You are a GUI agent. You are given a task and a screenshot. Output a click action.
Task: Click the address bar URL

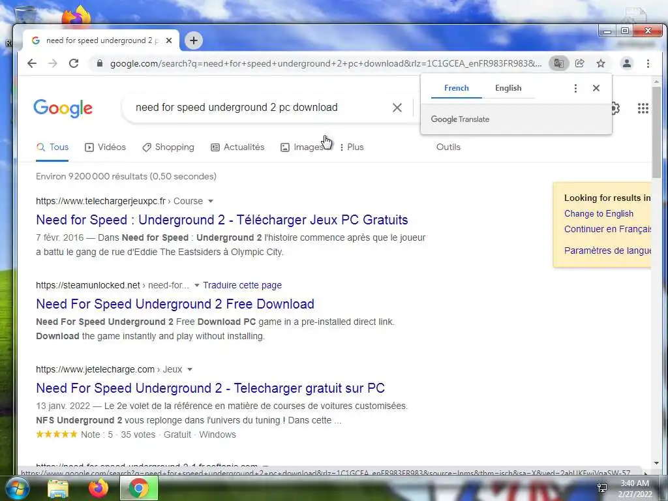326,63
